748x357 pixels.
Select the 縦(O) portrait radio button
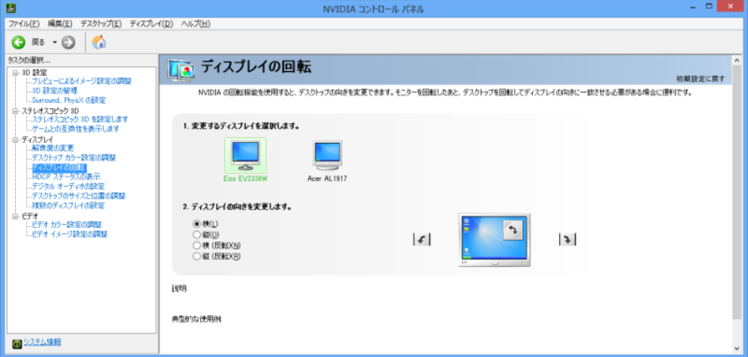(x=197, y=235)
